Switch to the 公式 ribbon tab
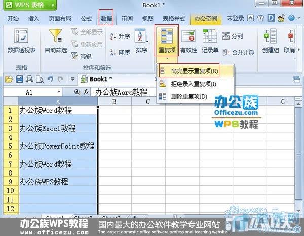 (x=86, y=19)
